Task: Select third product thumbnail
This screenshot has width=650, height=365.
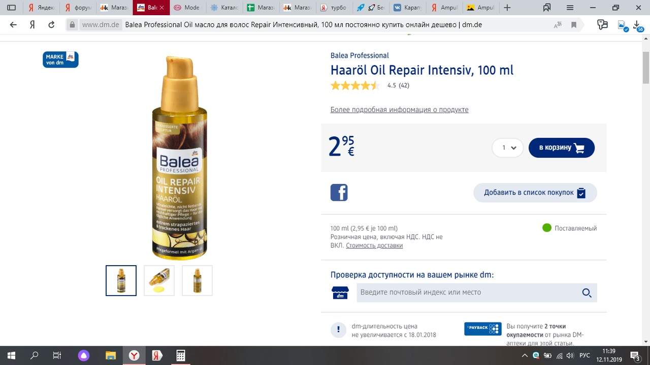Action: (197, 280)
